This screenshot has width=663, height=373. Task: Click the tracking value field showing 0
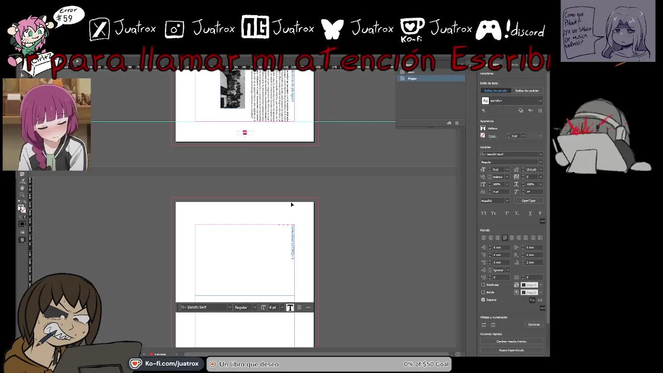click(x=531, y=177)
